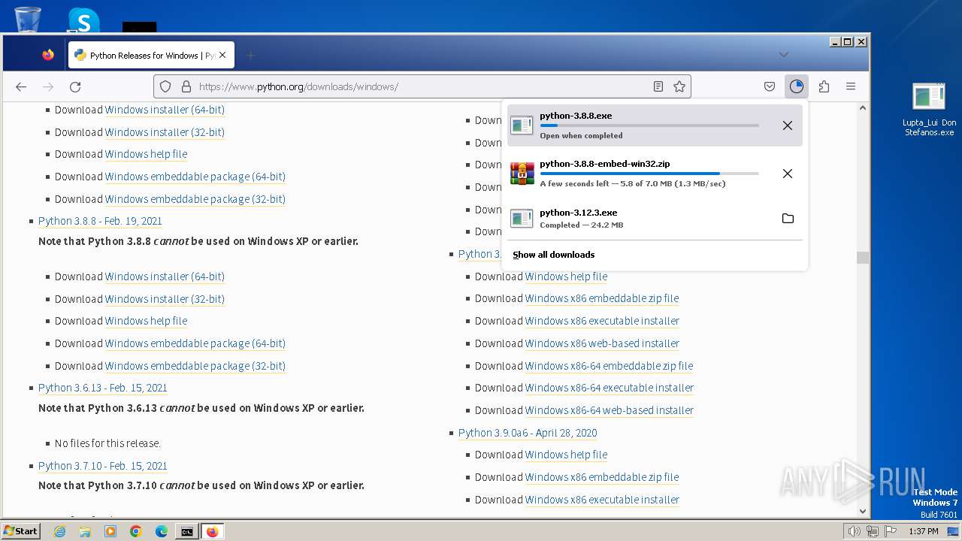Open Python 3.6.13 - Feb. 15, 2021 link
Screen dimensions: 962x541
click(x=103, y=388)
